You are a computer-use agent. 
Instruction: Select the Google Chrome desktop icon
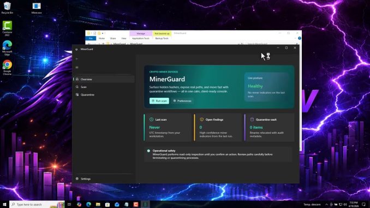click(7, 68)
